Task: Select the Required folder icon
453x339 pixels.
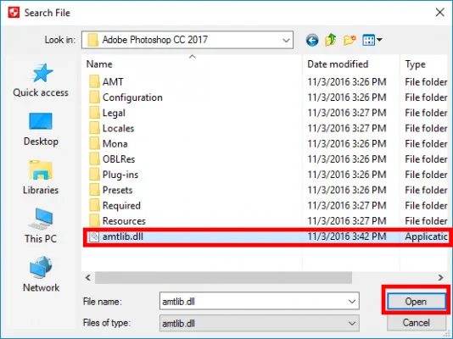Action: click(x=94, y=205)
